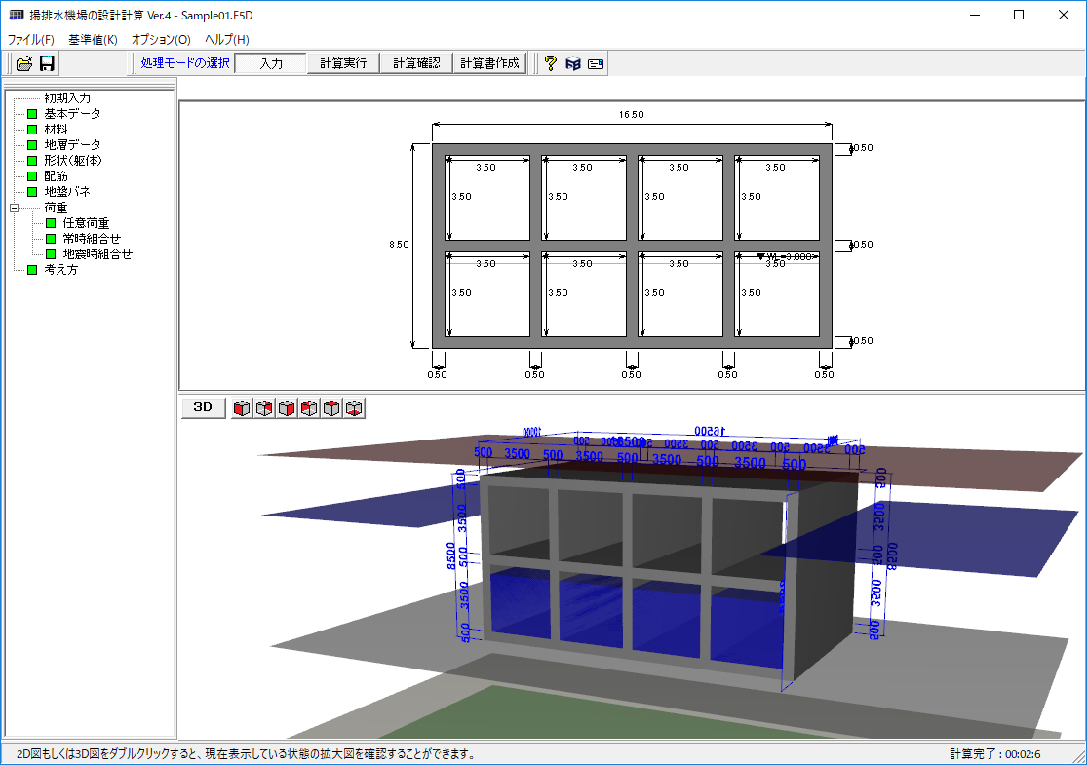
Task: Open the オプション(O) menu
Action: coord(161,40)
